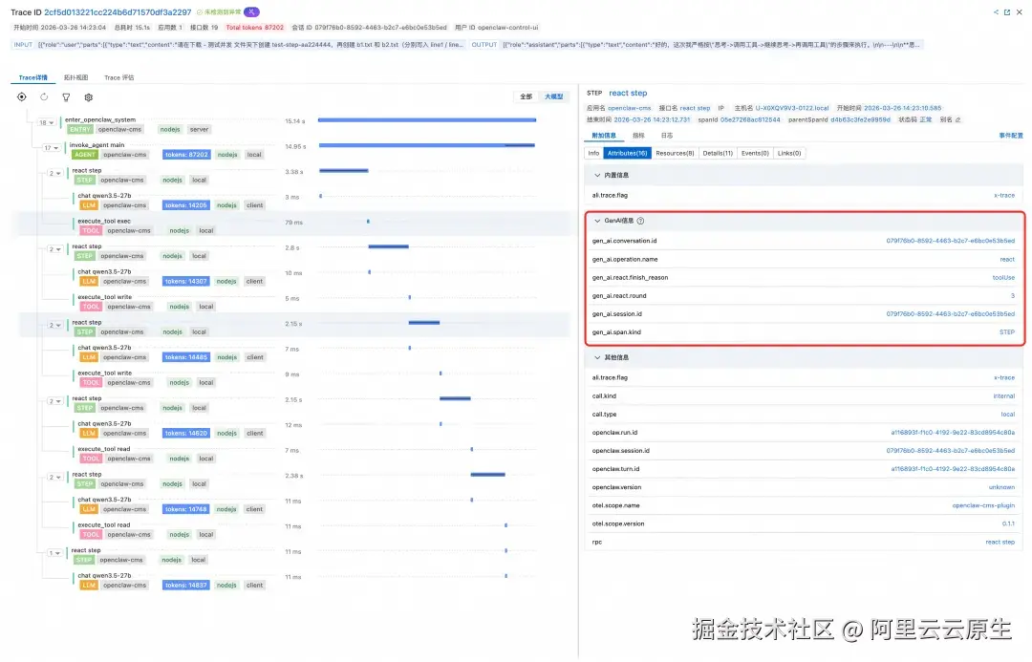1032x662 pixels.
Task: Open the gen_ai.conversation.id link
Action: [951, 240]
